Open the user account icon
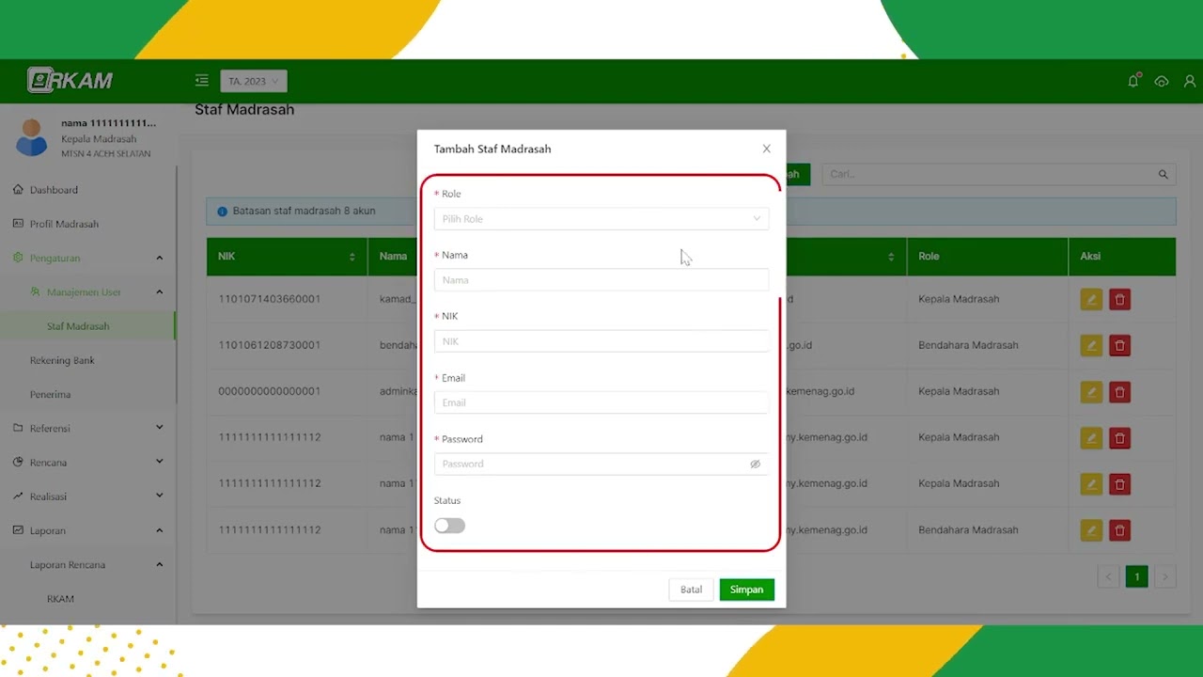 pos(1190,82)
